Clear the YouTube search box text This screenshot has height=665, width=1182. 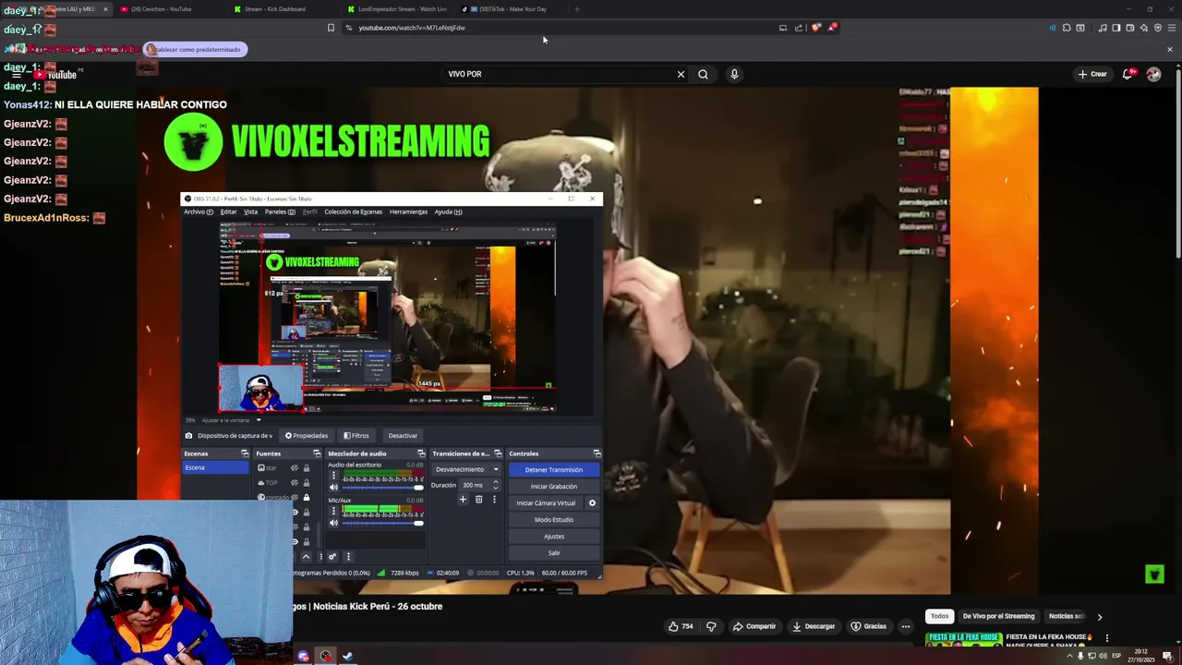681,74
